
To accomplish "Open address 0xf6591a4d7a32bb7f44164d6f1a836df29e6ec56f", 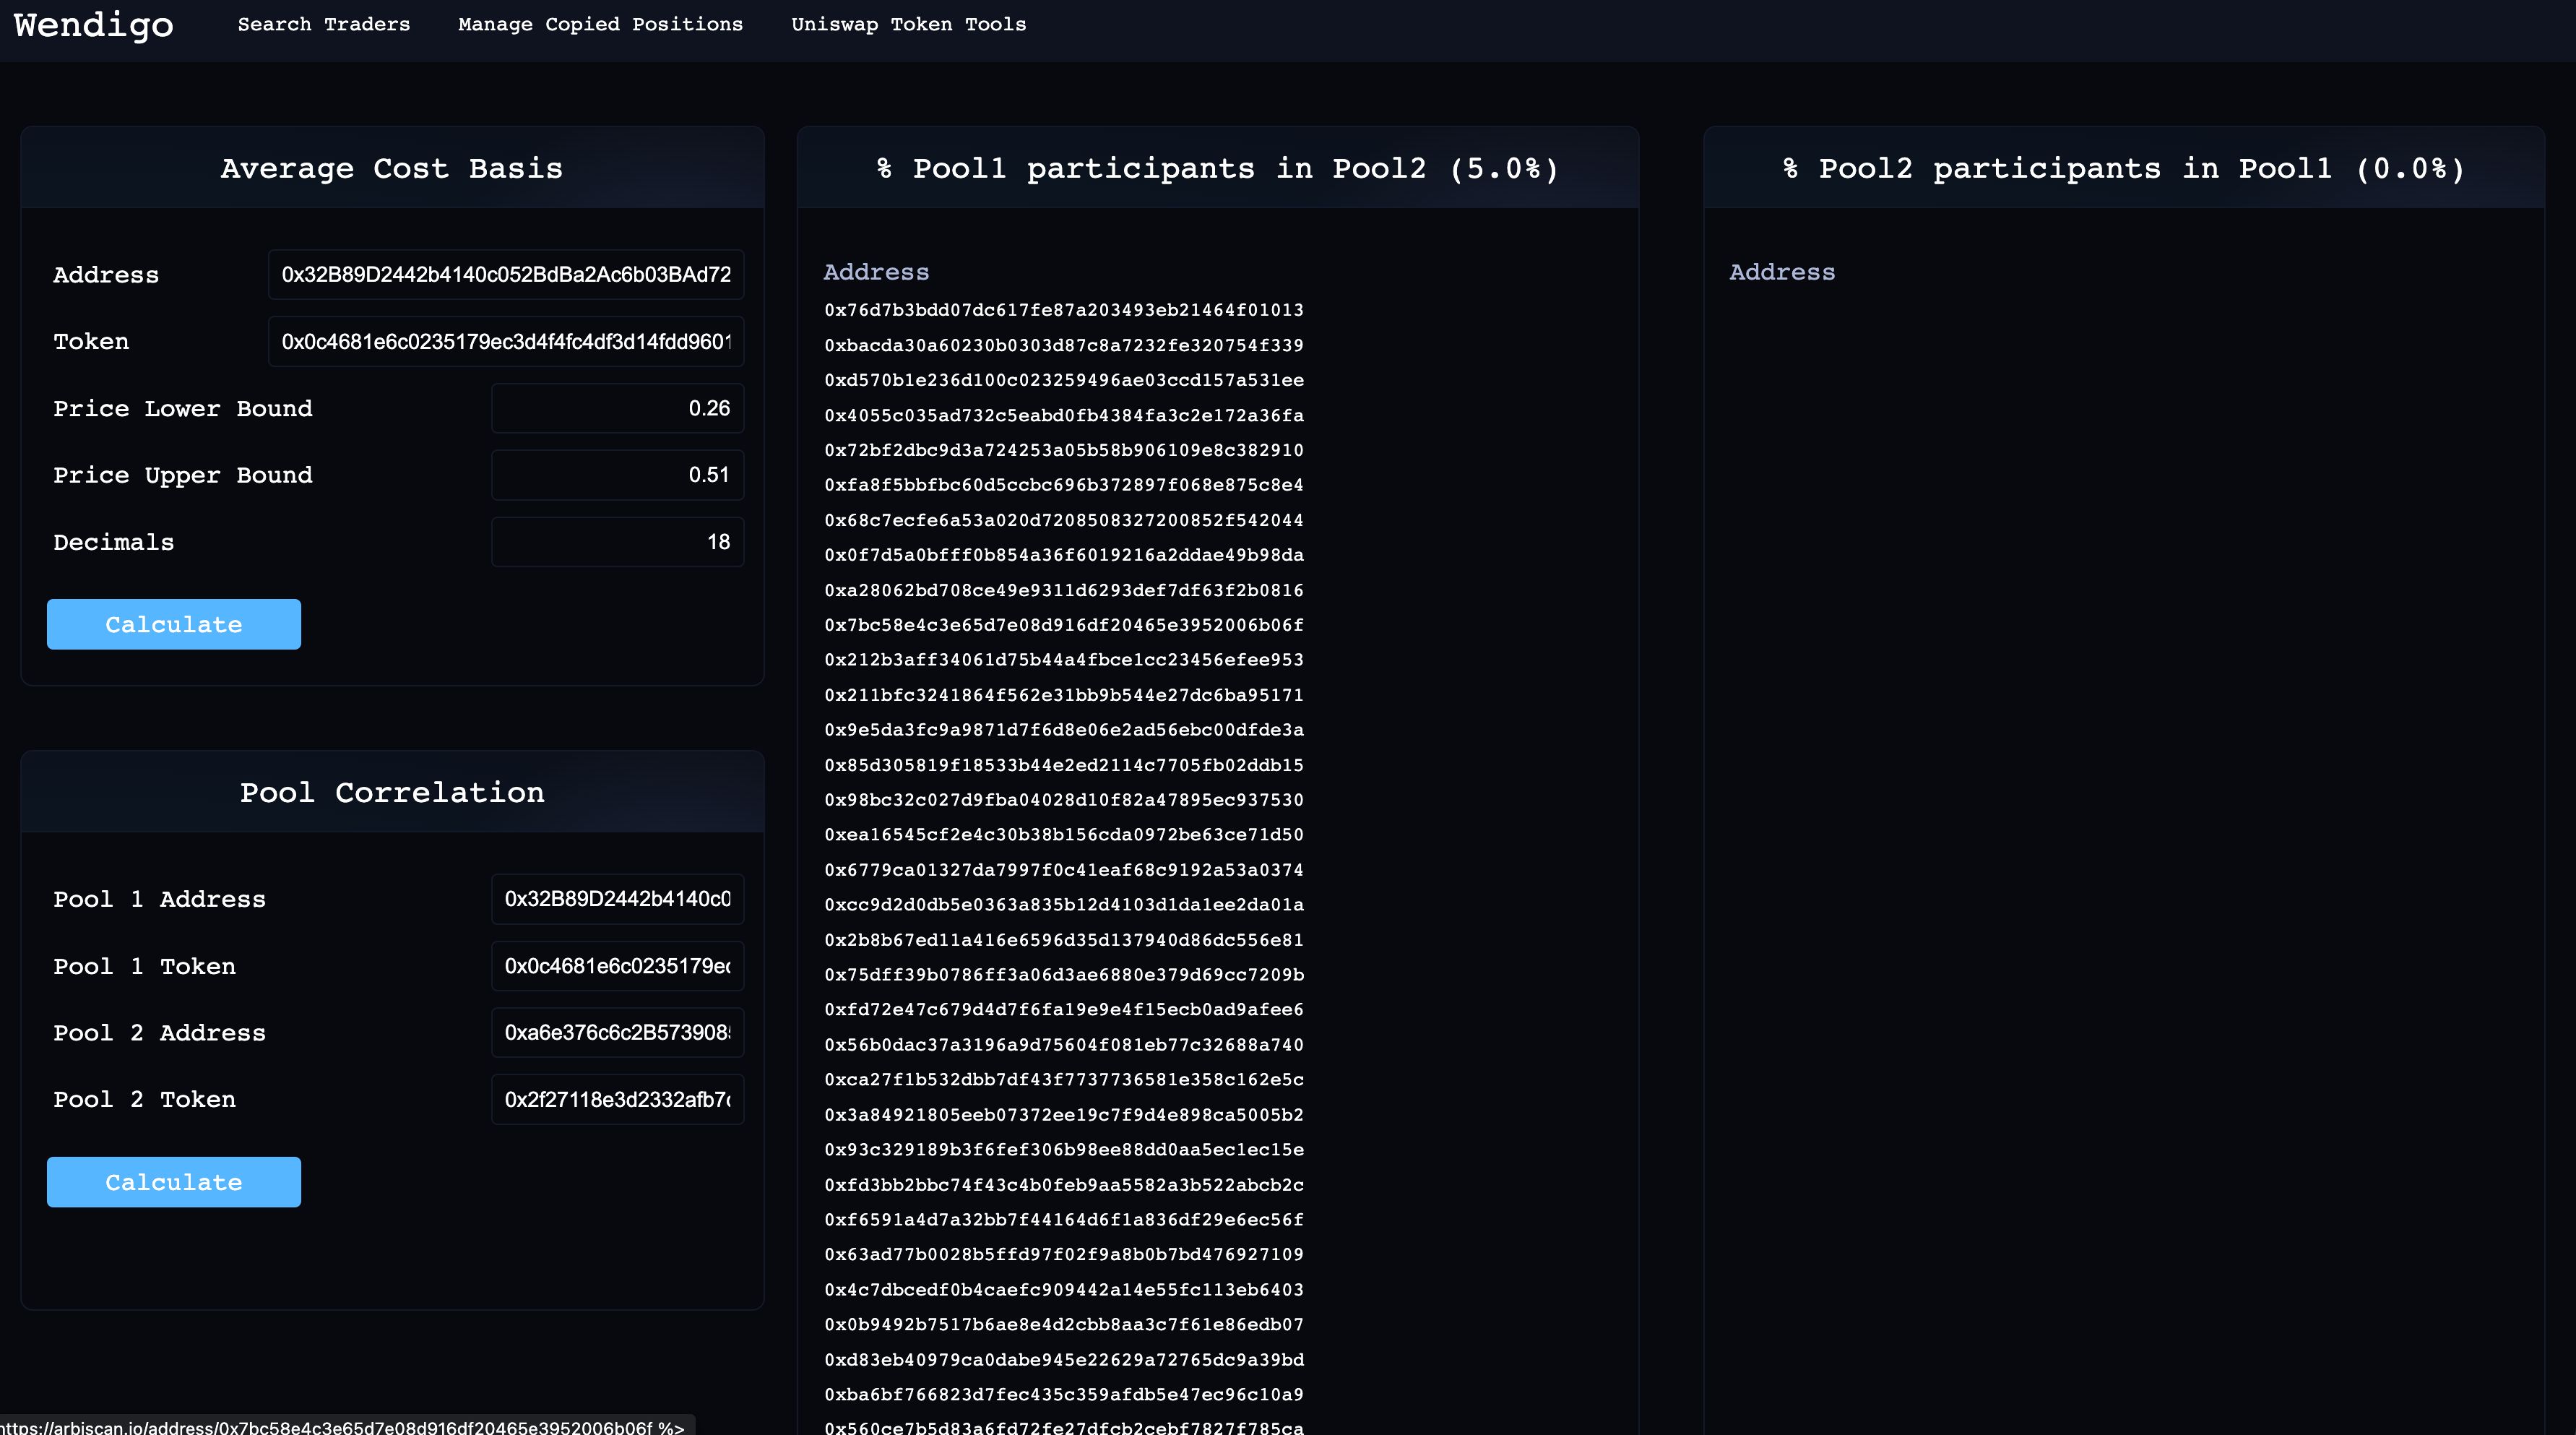I will click(x=1064, y=1220).
